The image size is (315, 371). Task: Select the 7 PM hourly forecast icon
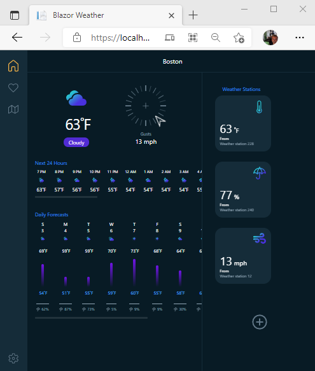[x=41, y=180]
